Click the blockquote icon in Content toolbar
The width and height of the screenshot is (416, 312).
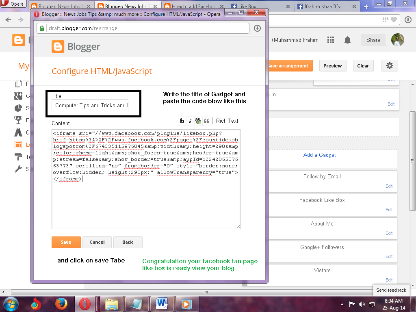click(206, 121)
